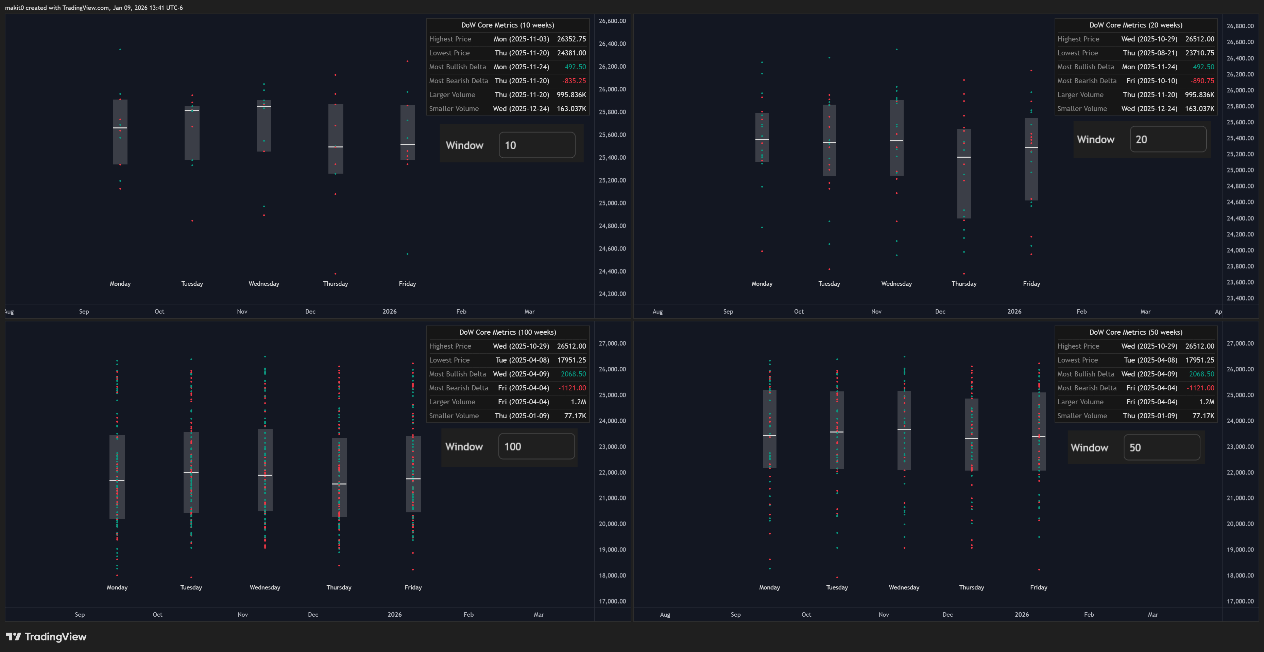Click 'Mon (2025-11-03)' date cell
The image size is (1264, 652).
pos(521,39)
